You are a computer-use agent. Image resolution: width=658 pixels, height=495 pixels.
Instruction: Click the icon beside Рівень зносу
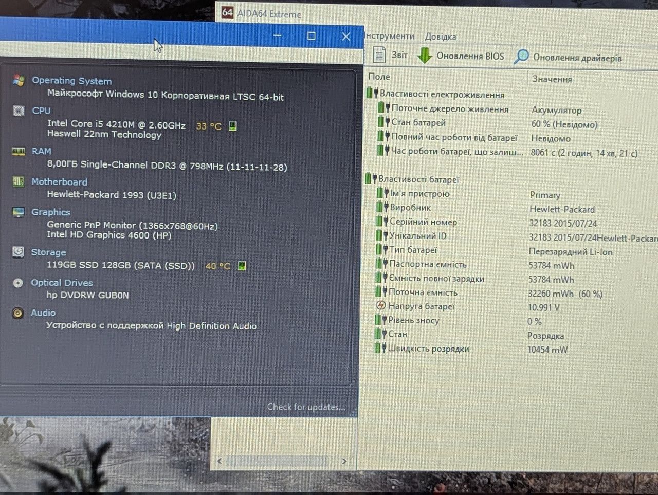tap(381, 320)
